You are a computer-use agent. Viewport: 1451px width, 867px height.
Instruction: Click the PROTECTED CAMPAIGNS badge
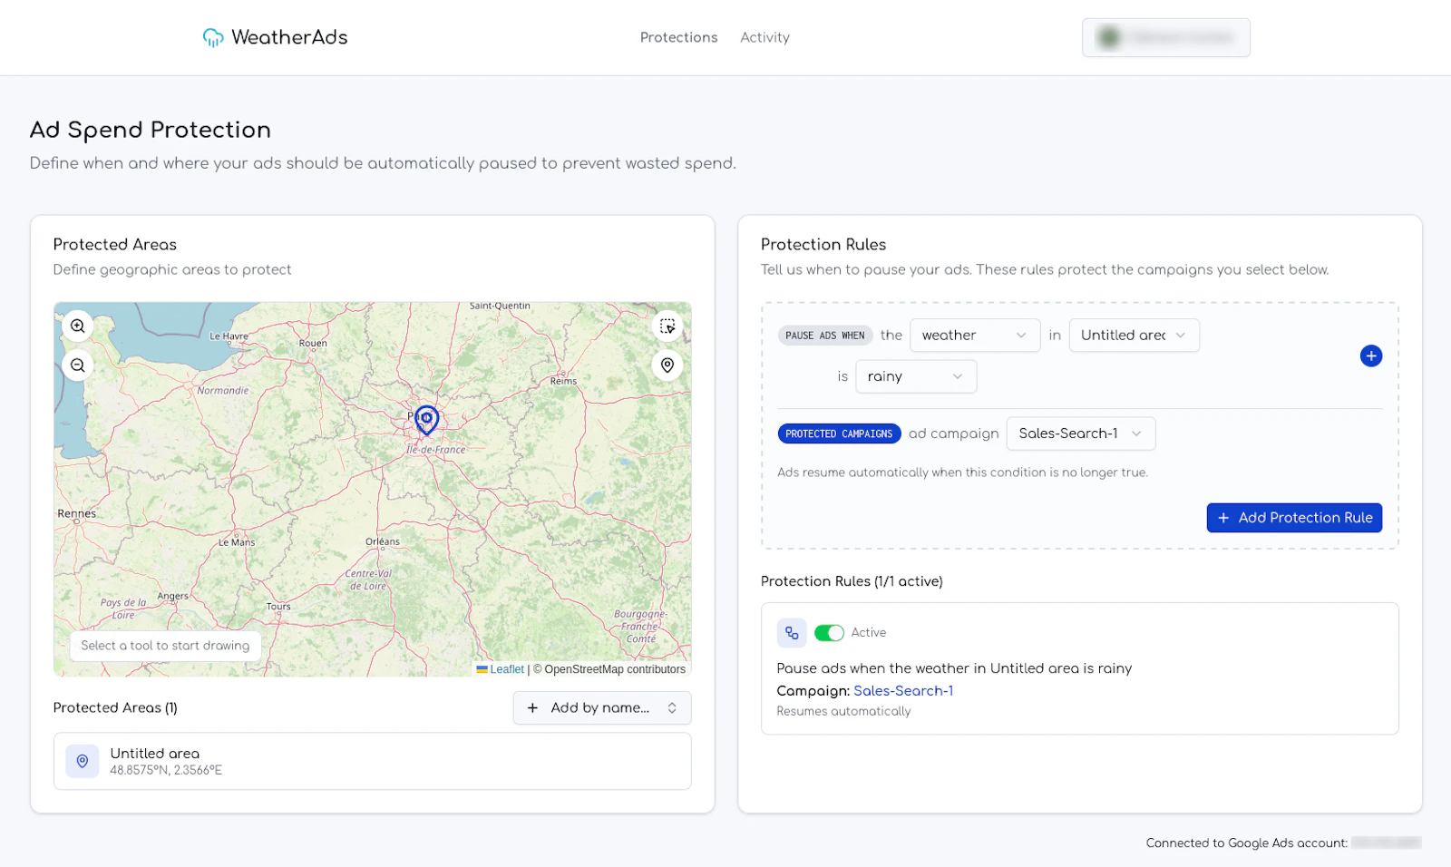tap(839, 434)
